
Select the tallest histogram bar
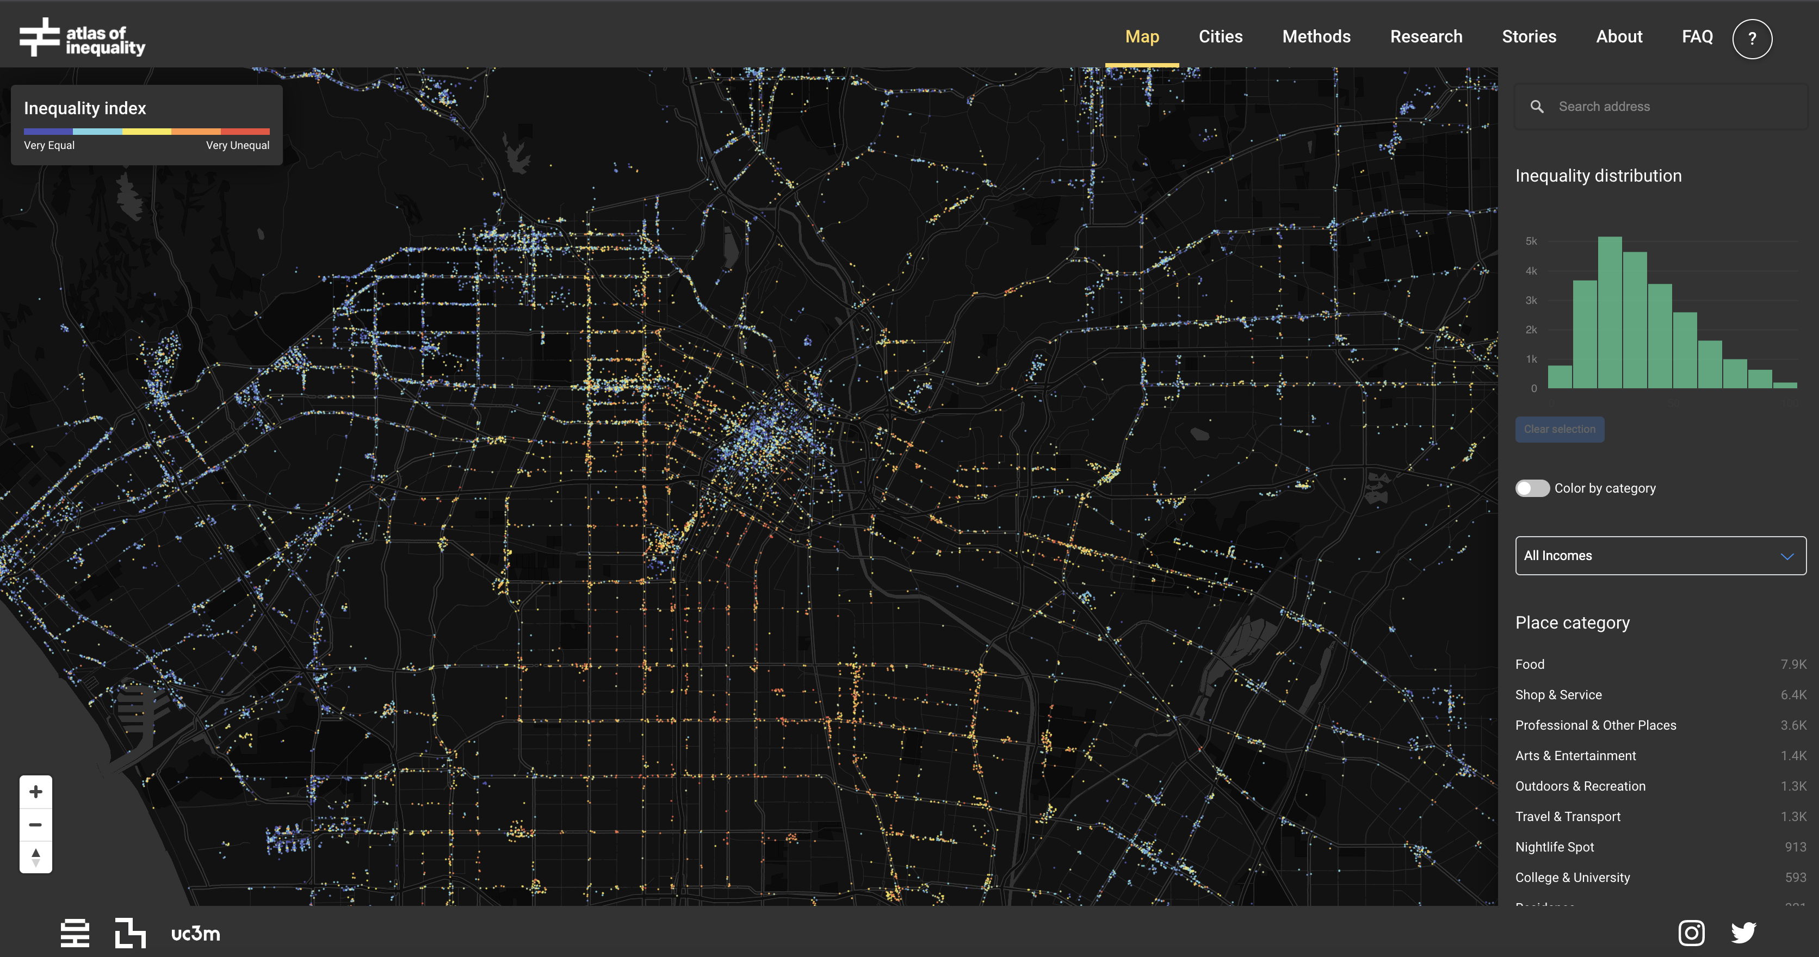(x=1610, y=313)
